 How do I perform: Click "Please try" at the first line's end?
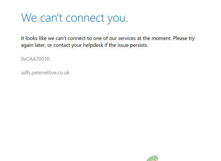[x=184, y=38]
